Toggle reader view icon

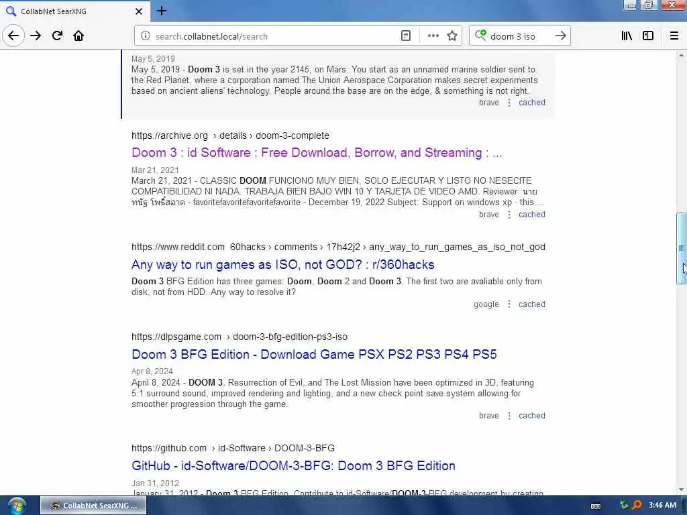pos(406,36)
